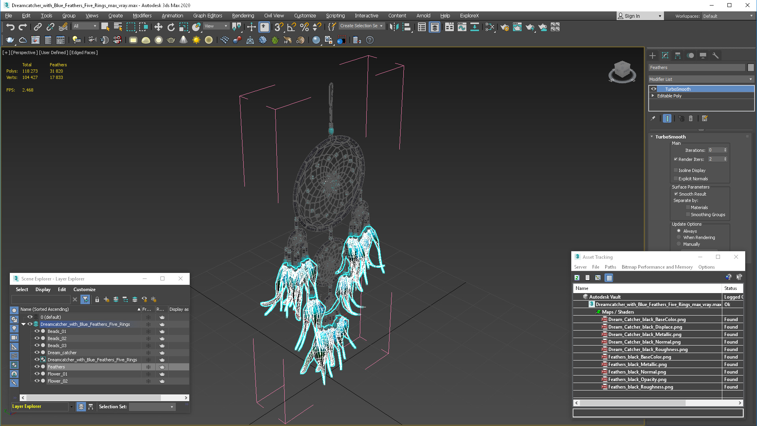Screen dimensions: 757x426
Task: Open the Modifier List dropdown
Action: point(701,79)
